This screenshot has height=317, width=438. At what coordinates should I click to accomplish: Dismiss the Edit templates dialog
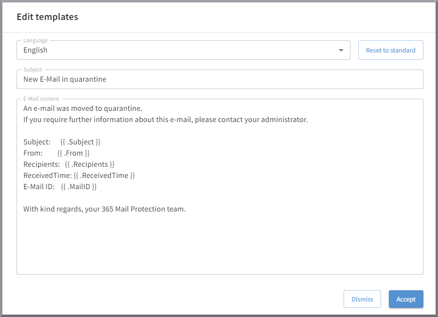[362, 299]
